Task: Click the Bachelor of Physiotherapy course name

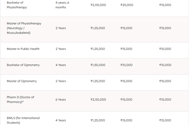Action: (x=17, y=5)
